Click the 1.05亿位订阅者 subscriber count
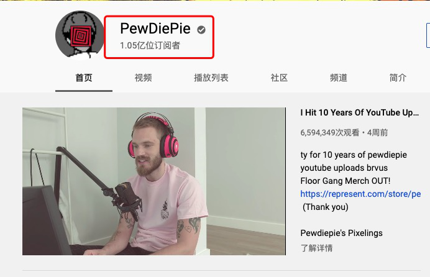430x277 pixels. [150, 45]
